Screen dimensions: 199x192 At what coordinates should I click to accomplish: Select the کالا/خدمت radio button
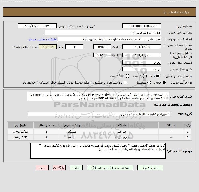[x=127, y=76]
